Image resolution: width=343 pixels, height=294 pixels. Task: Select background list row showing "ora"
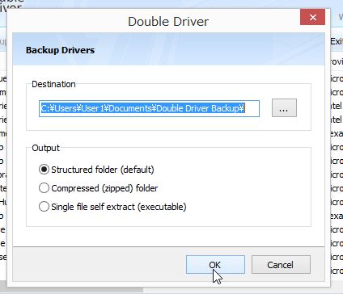pyautogui.click(x=3, y=174)
